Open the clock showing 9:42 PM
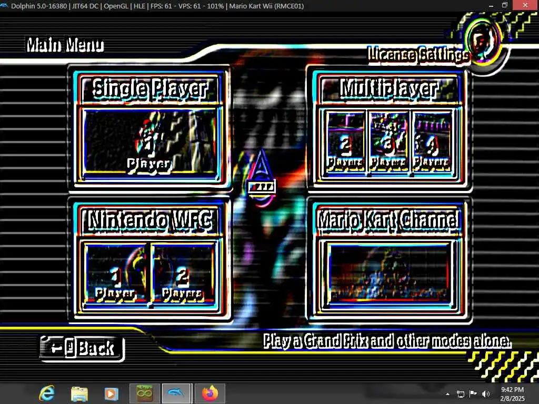This screenshot has width=539, height=404. 513,393
